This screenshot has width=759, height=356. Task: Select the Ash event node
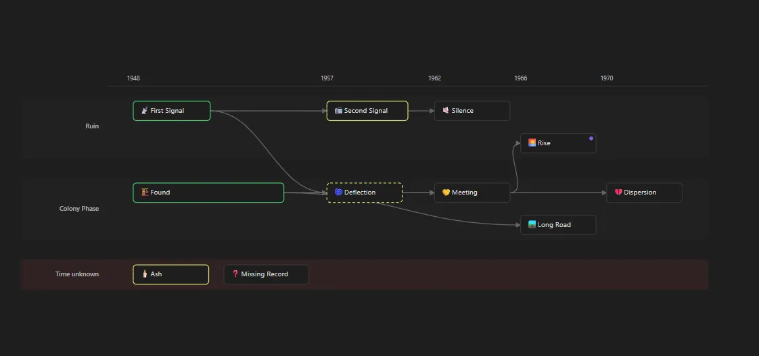171,274
